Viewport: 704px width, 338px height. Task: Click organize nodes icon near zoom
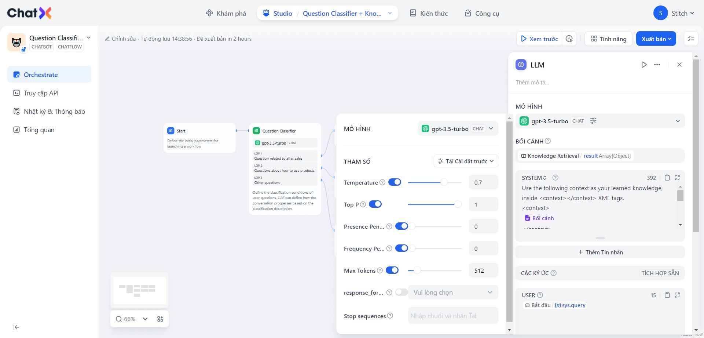point(160,319)
